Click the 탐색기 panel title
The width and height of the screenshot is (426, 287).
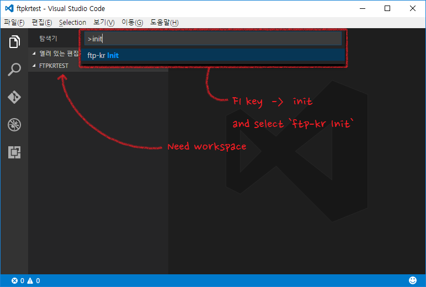[49, 39]
